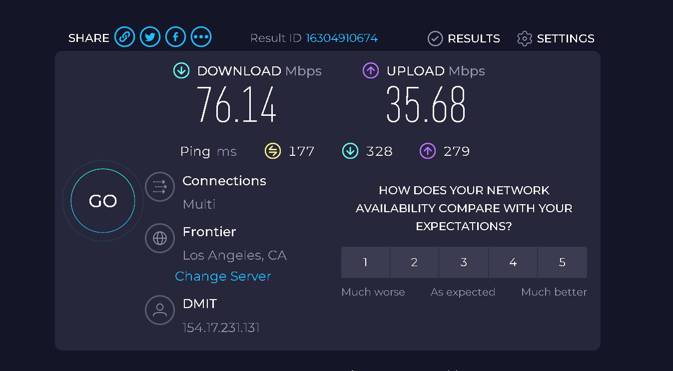This screenshot has width=673, height=371.
Task: Click the Results checkmark icon
Action: click(435, 38)
